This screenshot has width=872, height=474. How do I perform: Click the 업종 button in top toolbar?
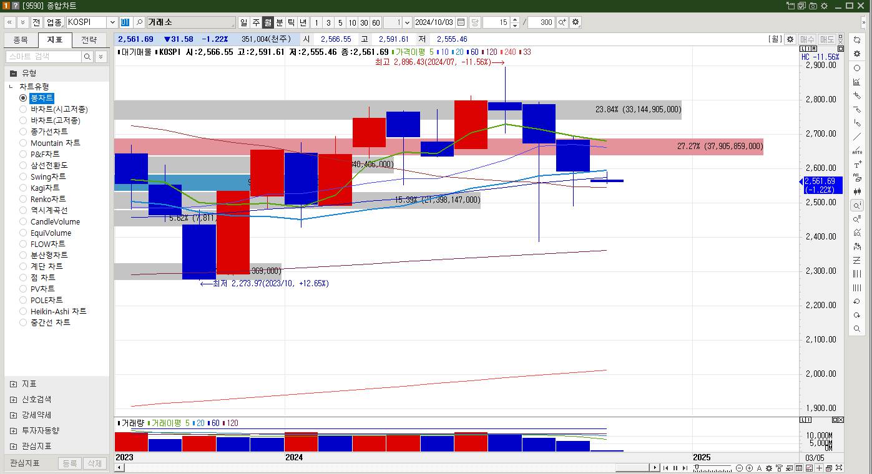point(54,22)
